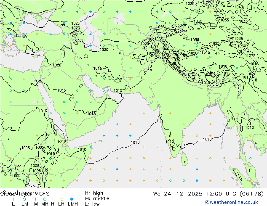The height and width of the screenshot is (206, 267).
Task: Click the green circle legend symbol above MH
Action: tap(45, 199)
